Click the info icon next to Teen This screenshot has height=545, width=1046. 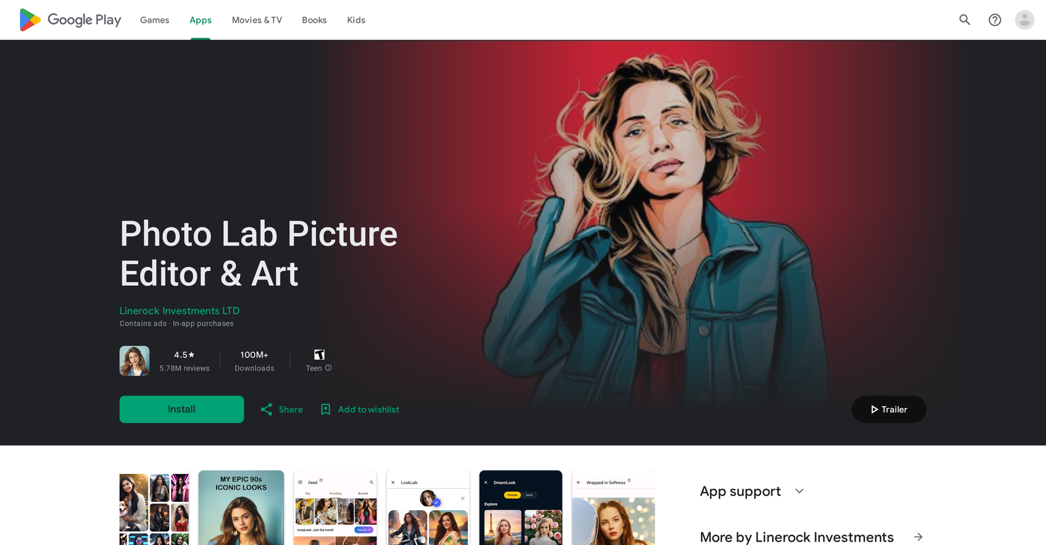327,368
